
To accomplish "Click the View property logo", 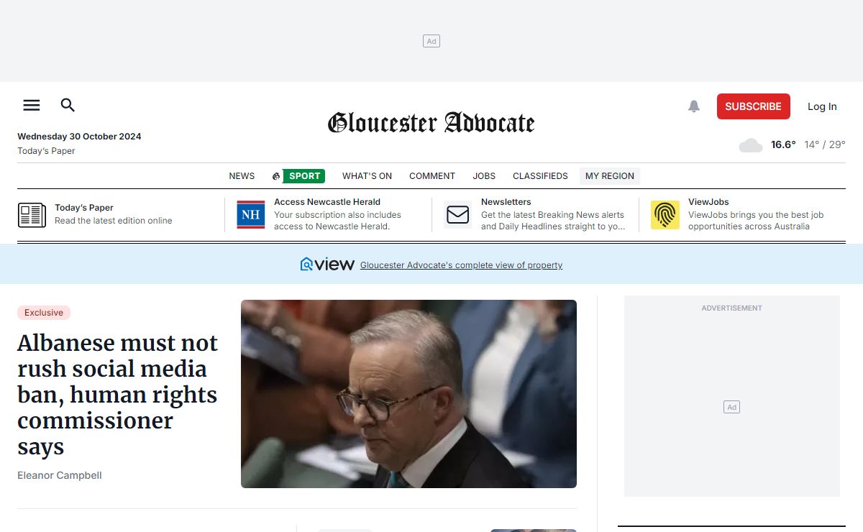I will tap(327, 265).
